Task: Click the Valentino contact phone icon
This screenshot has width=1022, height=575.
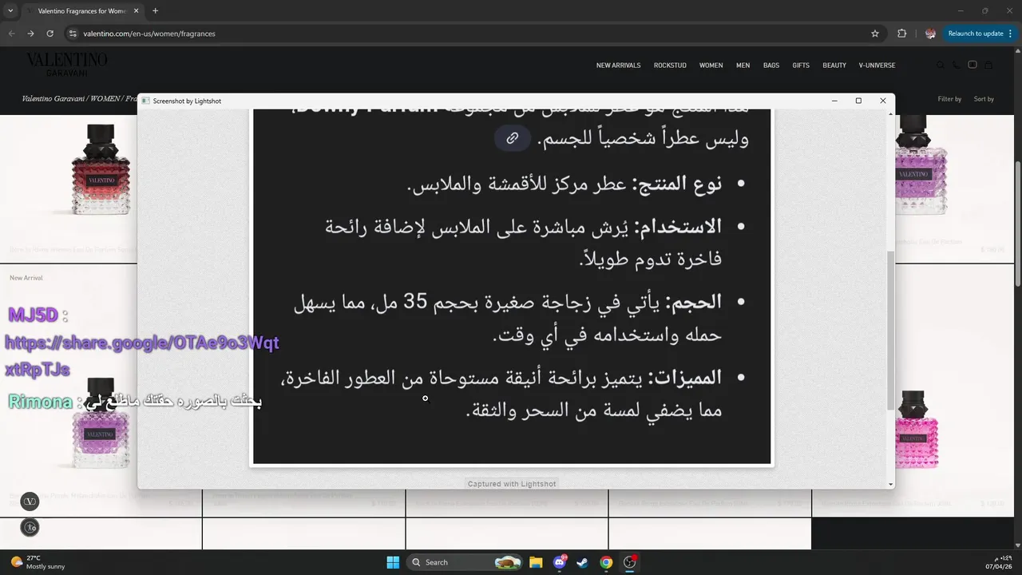Action: [x=957, y=65]
